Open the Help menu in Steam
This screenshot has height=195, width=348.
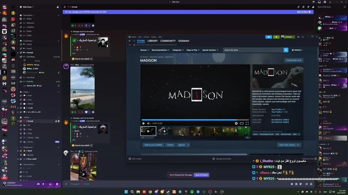click(x=160, y=37)
